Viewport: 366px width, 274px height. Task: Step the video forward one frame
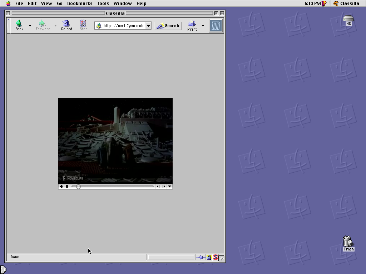click(x=164, y=186)
